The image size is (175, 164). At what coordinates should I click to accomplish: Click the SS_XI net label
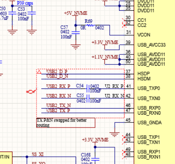pyautogui.click(x=37, y=155)
